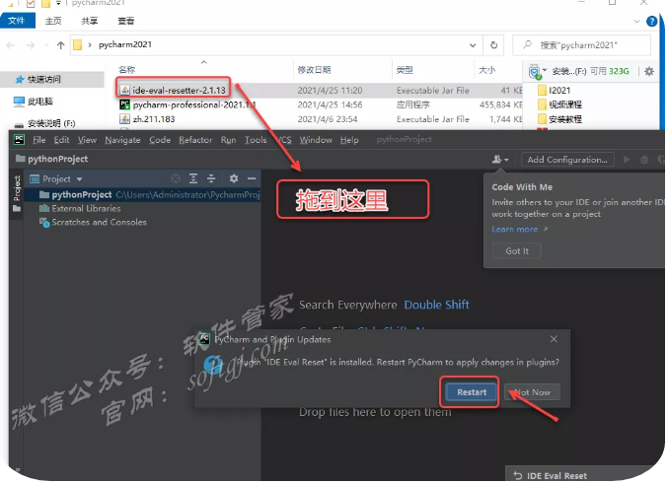Open the 视频课程 folder
668x483 pixels.
click(565, 104)
